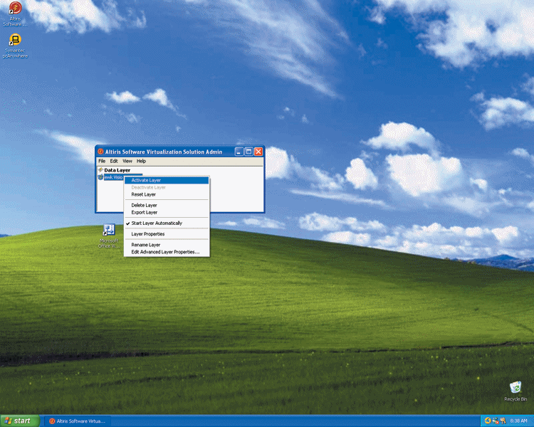Screen dimensions: 534x427
Task: Open the File menu
Action: (x=102, y=161)
